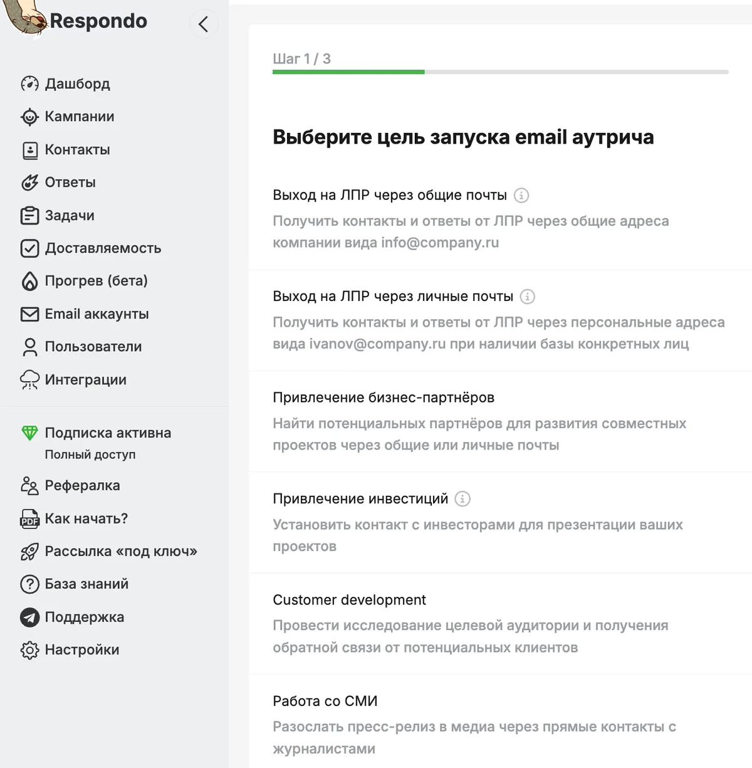Image resolution: width=752 pixels, height=768 pixels.
Task: Select the Привлечение бизнес-партнёров goal
Action: tap(501, 421)
